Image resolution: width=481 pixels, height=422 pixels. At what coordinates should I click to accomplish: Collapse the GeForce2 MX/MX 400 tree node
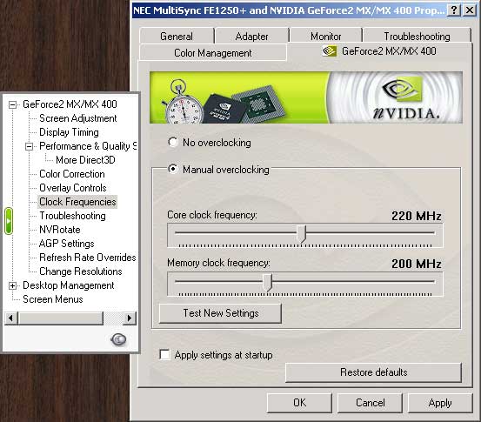[12, 104]
